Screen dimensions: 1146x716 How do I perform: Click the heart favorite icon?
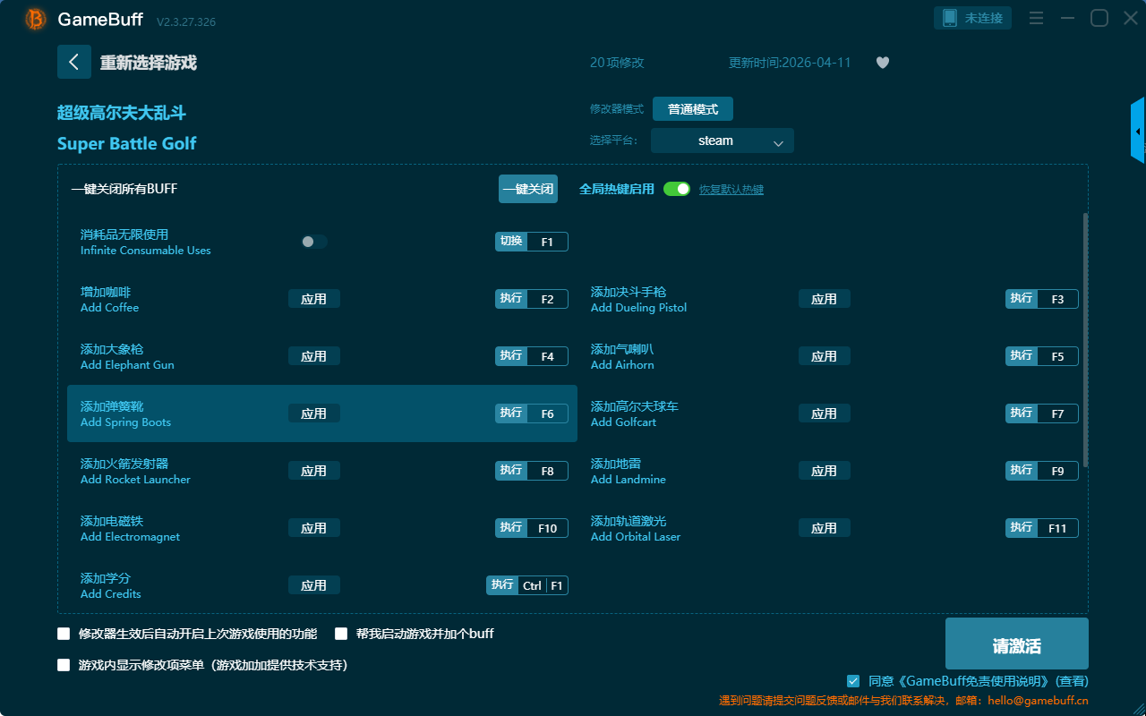click(882, 63)
